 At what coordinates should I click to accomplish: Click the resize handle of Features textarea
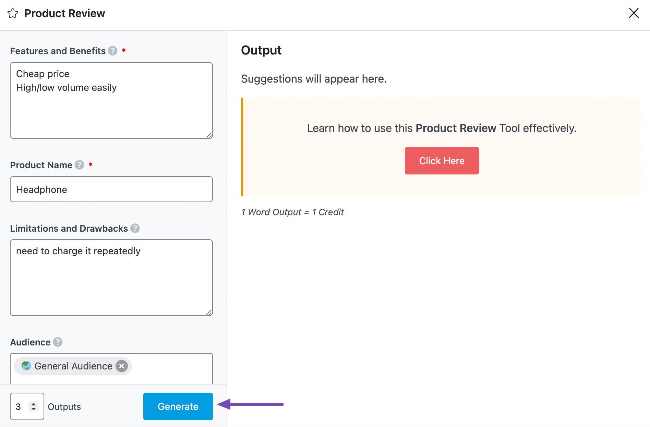tap(210, 136)
